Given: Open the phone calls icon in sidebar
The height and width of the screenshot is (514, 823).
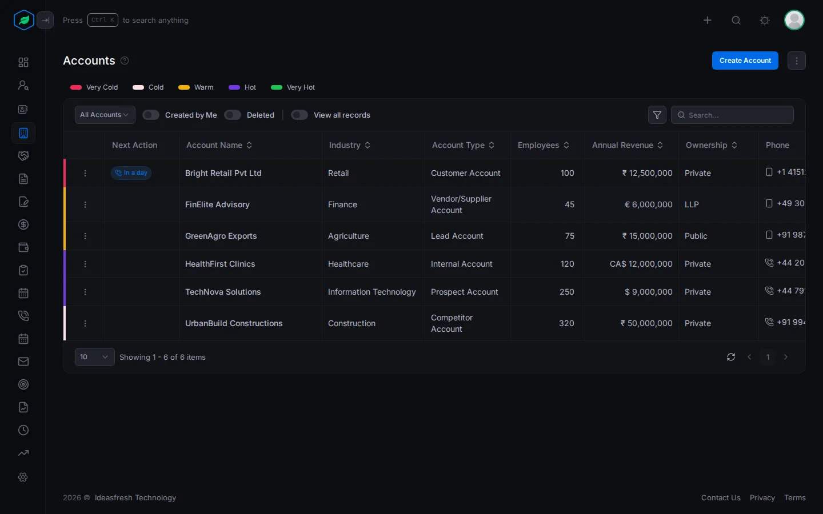Looking at the screenshot, I should (23, 316).
